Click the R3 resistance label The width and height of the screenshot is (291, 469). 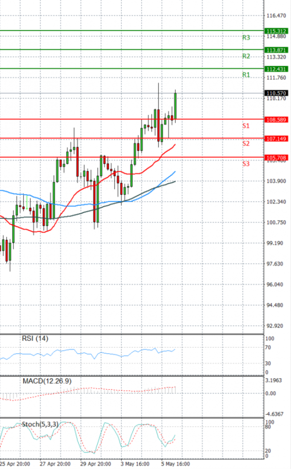coord(246,38)
